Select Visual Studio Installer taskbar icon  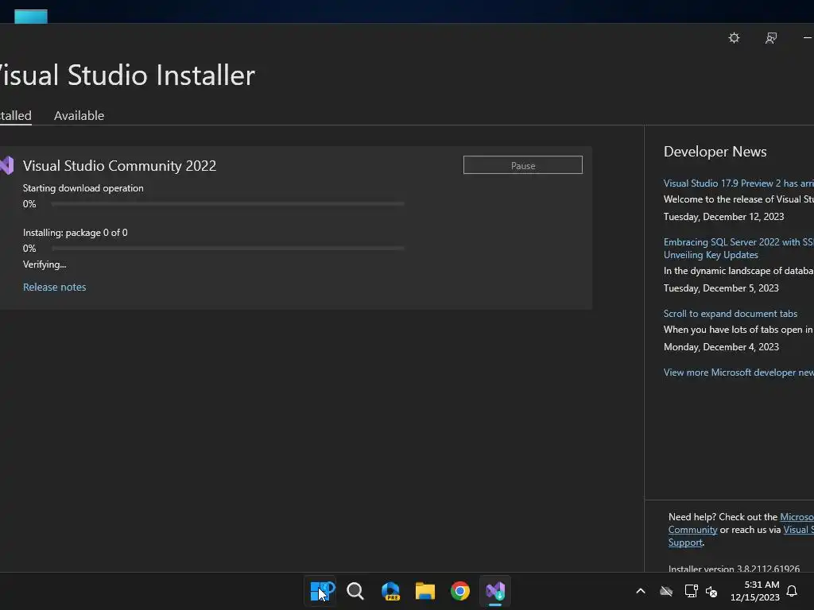(x=495, y=591)
